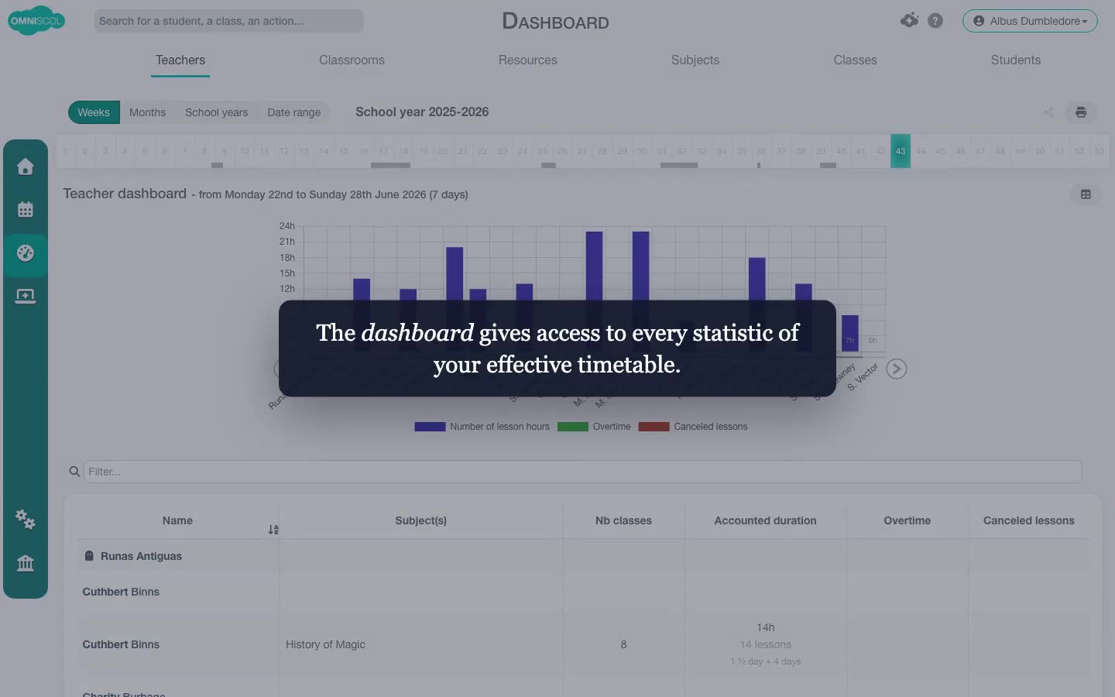Toggle Number of lesson hours legend swatch
Image resolution: width=1115 pixels, height=697 pixels.
tap(430, 427)
